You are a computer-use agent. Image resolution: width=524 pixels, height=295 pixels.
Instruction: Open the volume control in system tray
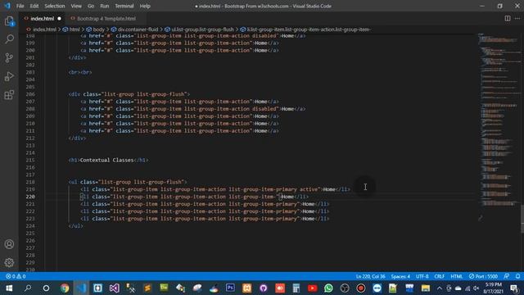(x=477, y=288)
